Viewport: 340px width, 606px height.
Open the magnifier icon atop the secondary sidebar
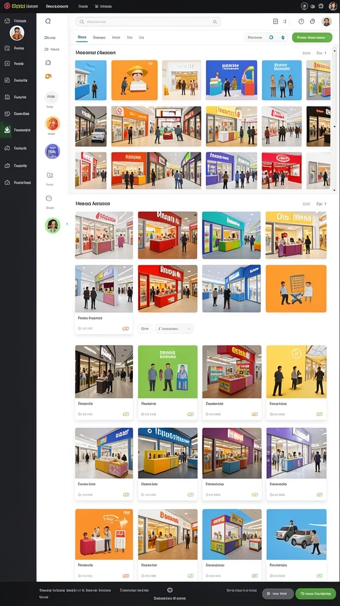point(48,21)
